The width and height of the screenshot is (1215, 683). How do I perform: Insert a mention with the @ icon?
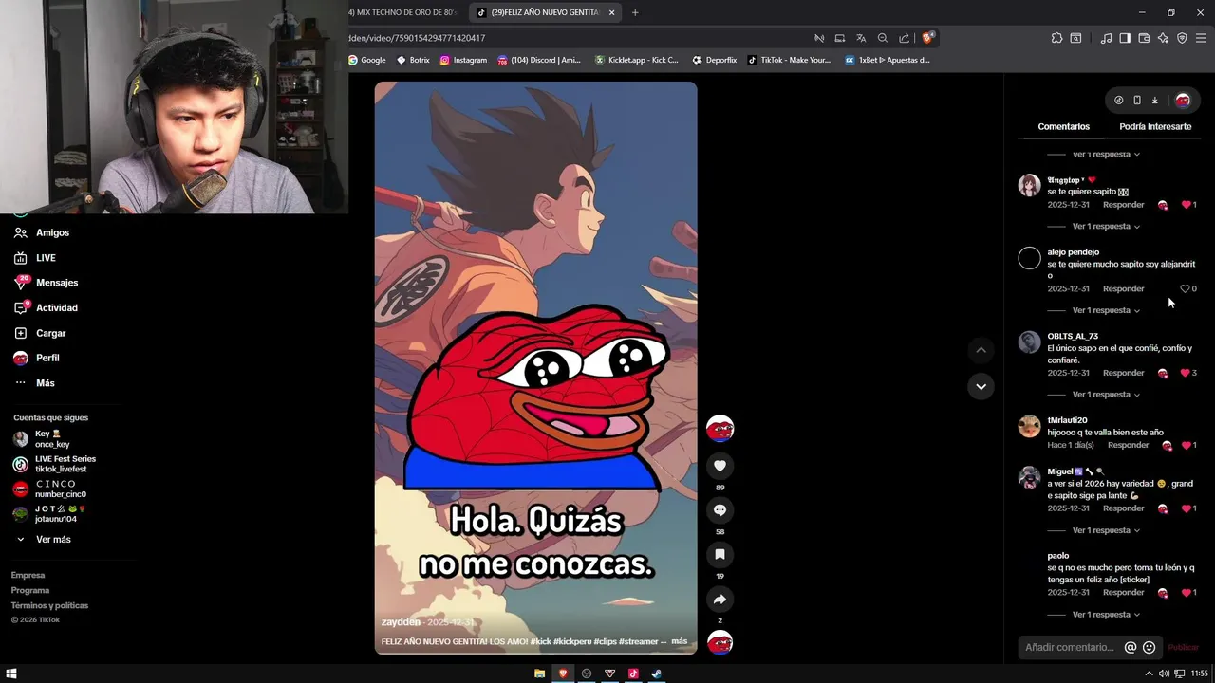tap(1131, 647)
